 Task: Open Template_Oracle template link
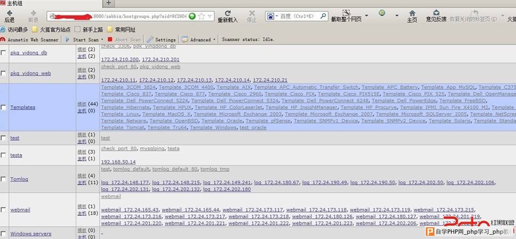click(222, 121)
